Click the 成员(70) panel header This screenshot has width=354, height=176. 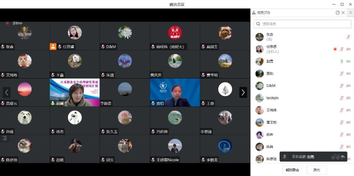263,13
